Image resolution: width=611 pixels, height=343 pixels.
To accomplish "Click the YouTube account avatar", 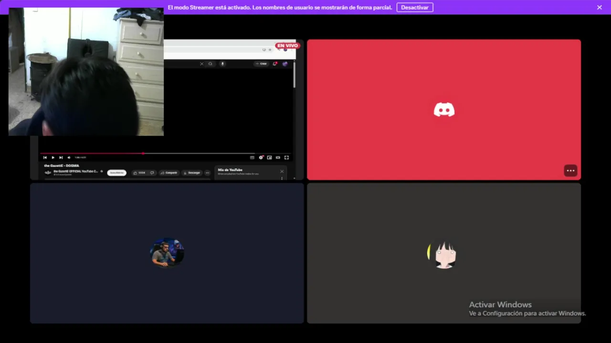I will click(x=285, y=64).
